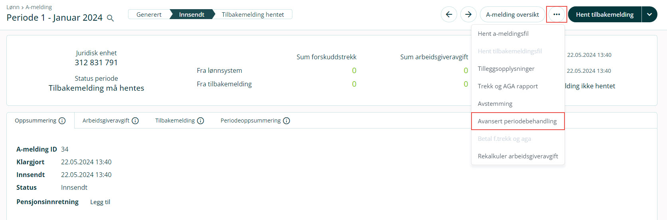667x220 pixels.
Task: Select Rekalkuler arbeidsgiveravgift menu item
Action: 518,156
